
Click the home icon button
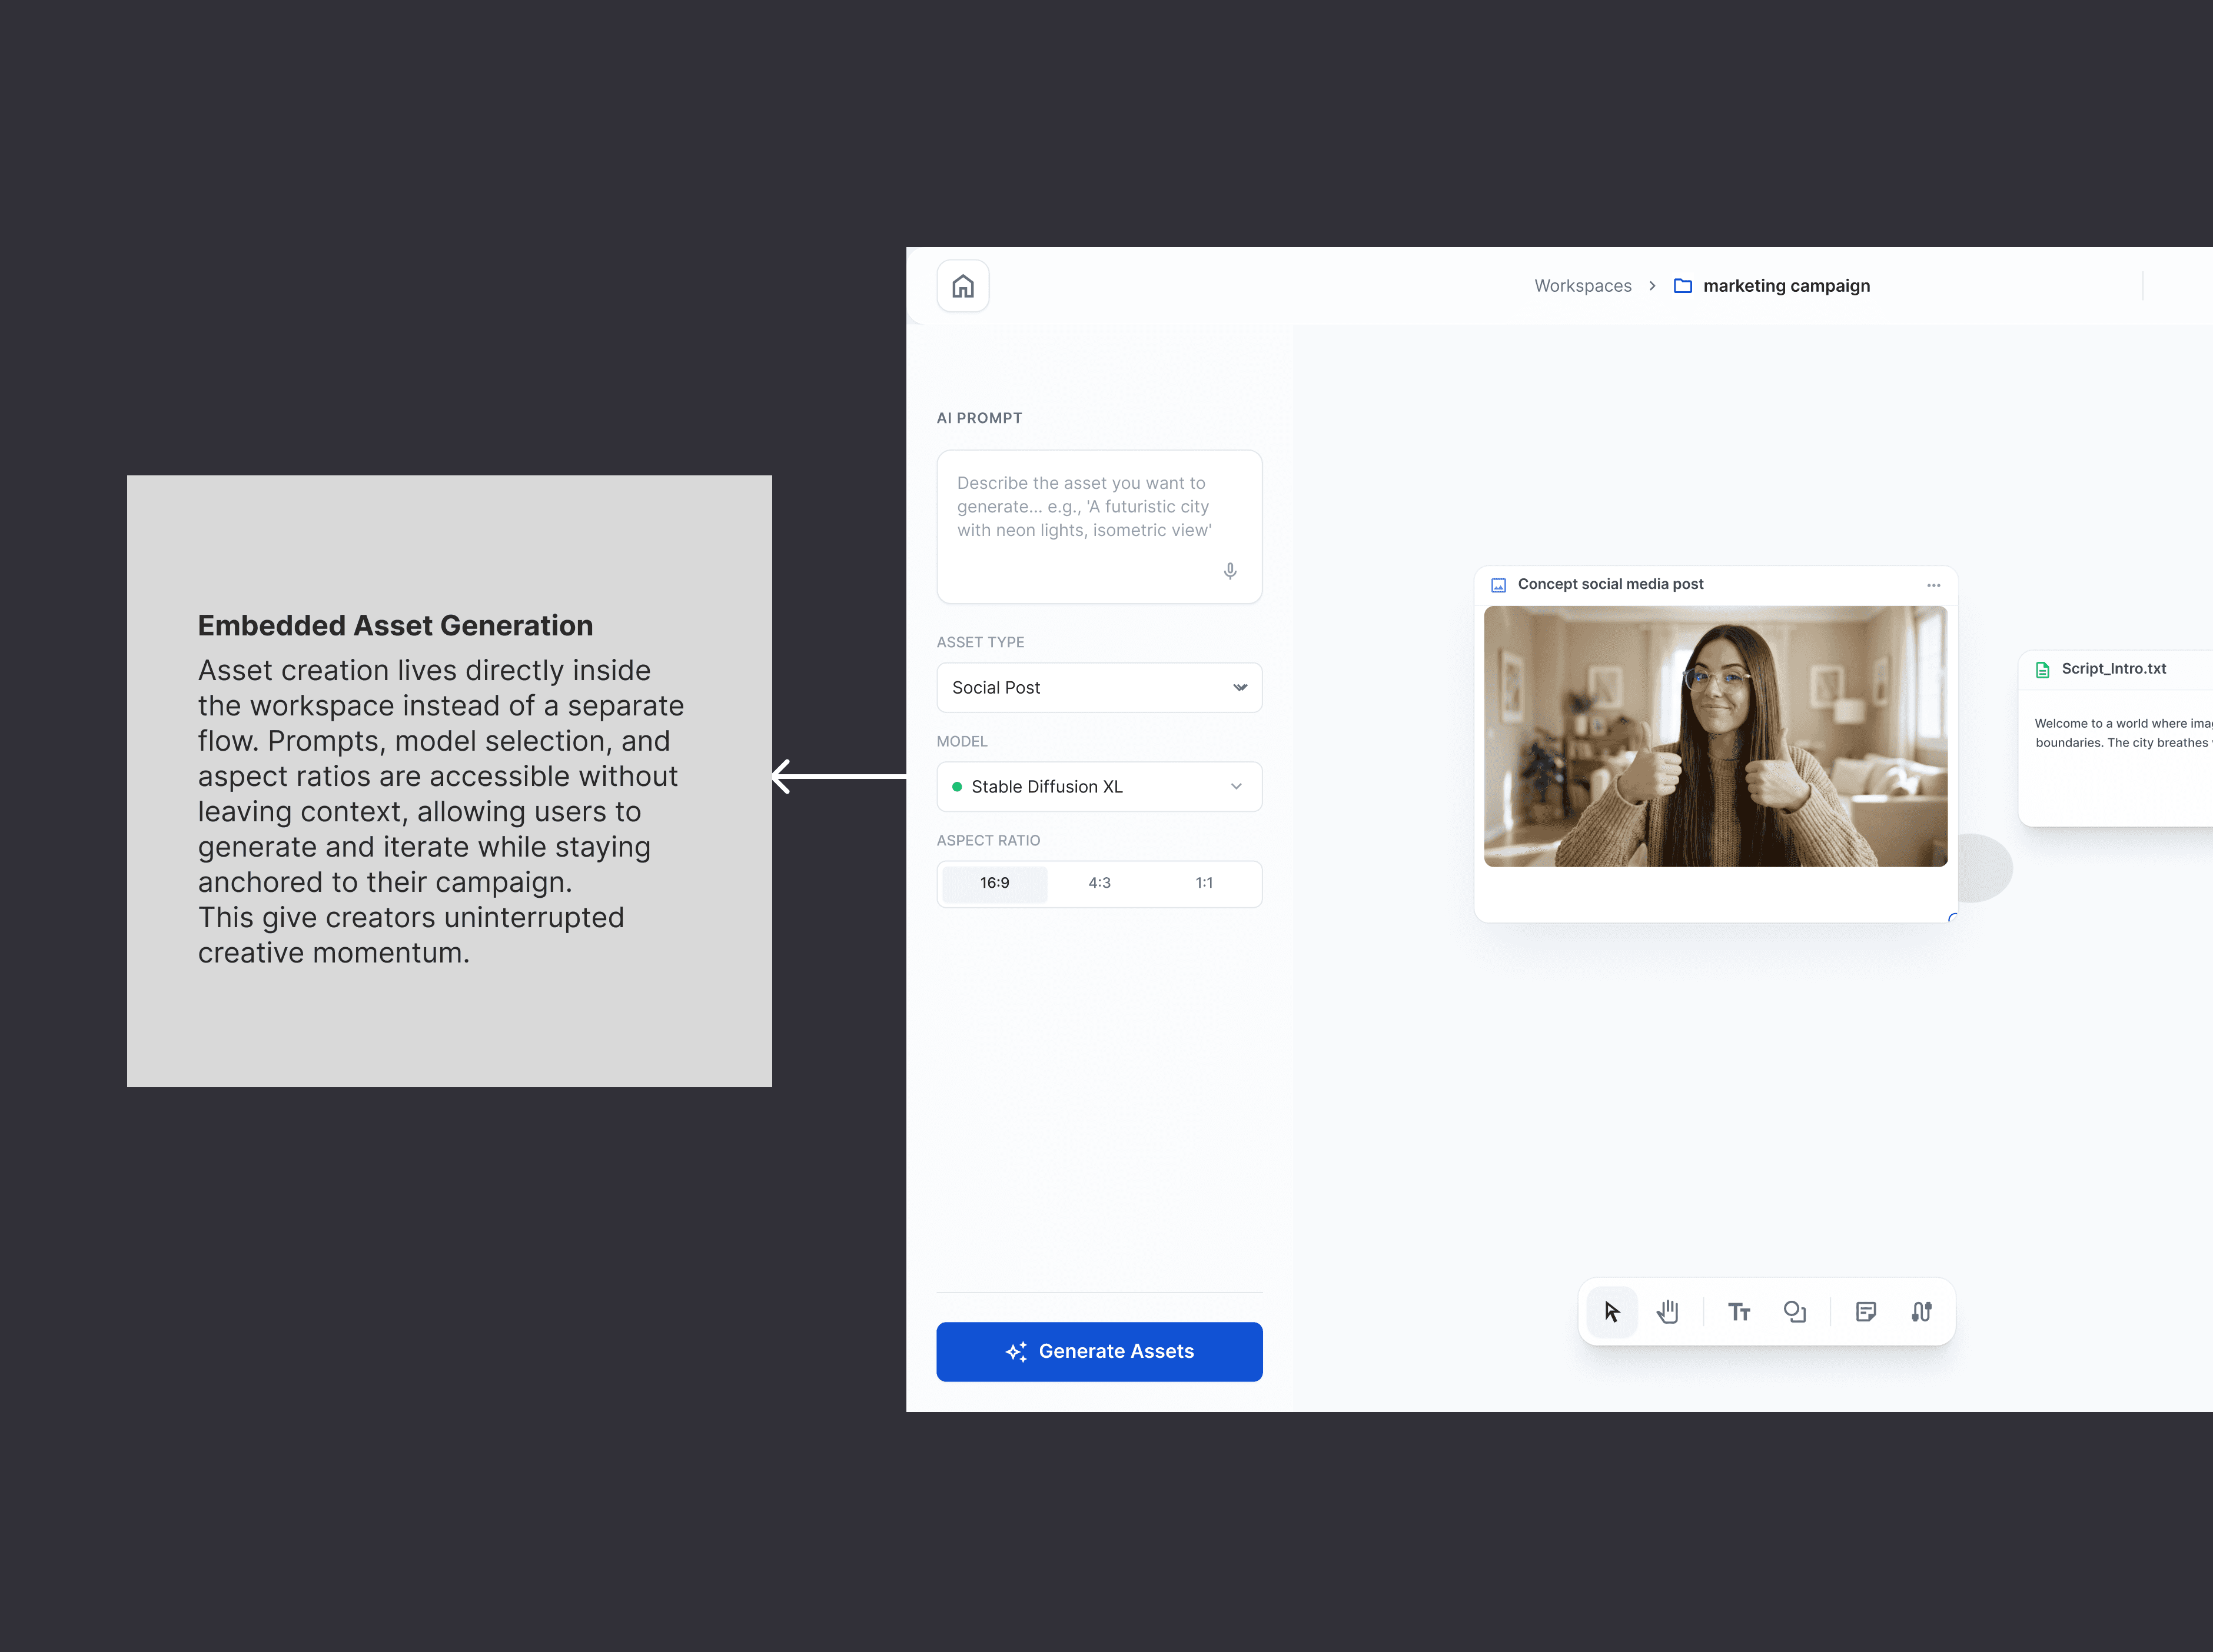coord(962,286)
